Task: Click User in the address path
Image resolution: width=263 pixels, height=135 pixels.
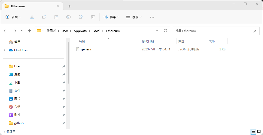Action: click(x=65, y=31)
